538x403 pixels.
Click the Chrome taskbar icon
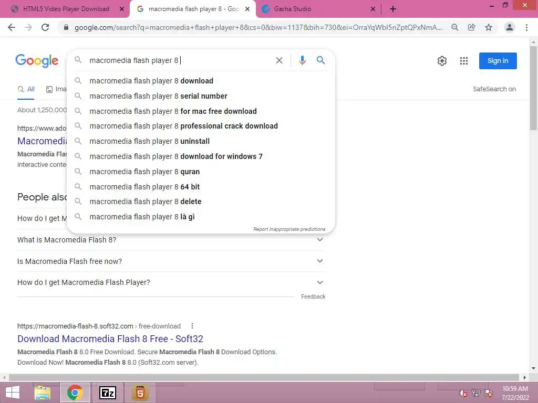(75, 393)
